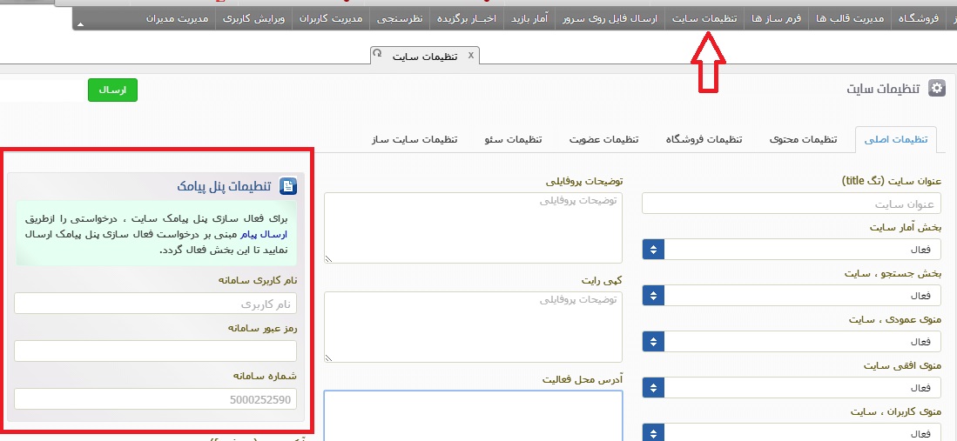Expand the بخش جستجو ، سایت dropdown

pyautogui.click(x=792, y=295)
